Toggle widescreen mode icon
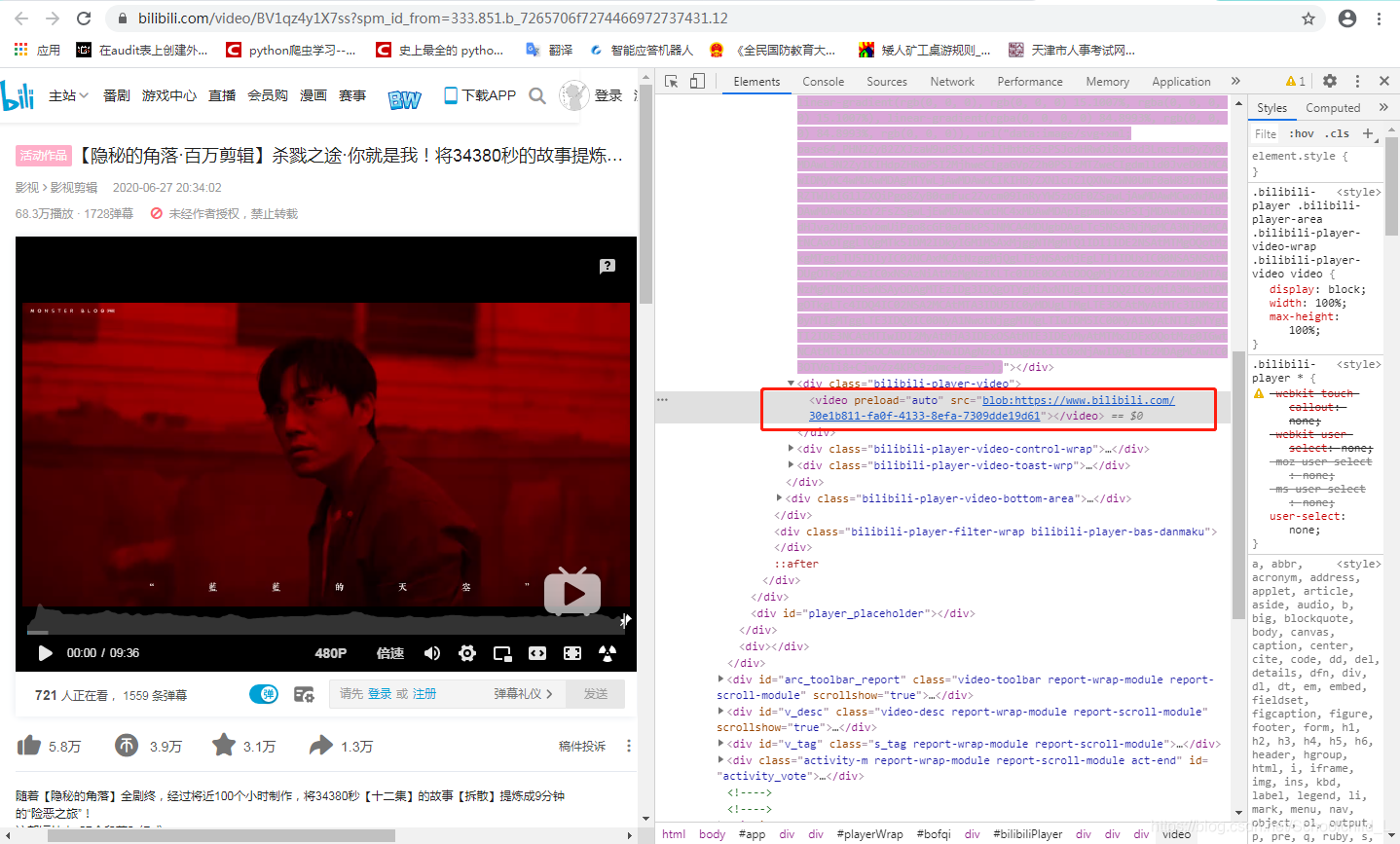The width and height of the screenshot is (1400, 844). click(537, 653)
